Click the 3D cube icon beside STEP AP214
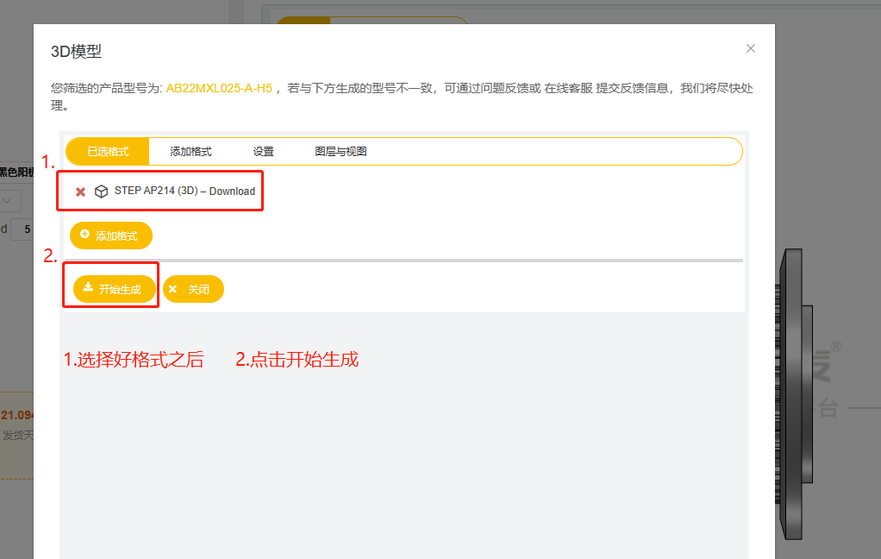This screenshot has width=881, height=559. [101, 191]
